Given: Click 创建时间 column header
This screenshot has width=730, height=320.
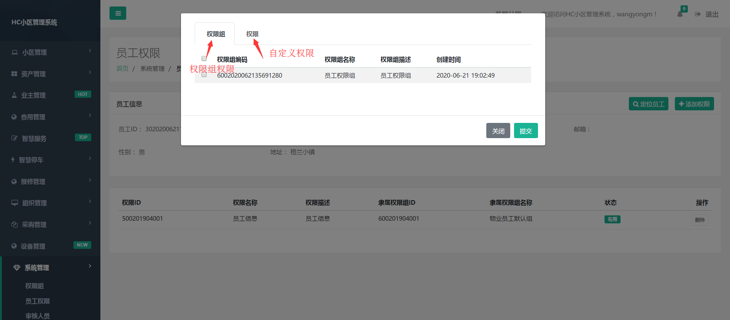Looking at the screenshot, I should pyautogui.click(x=449, y=59).
